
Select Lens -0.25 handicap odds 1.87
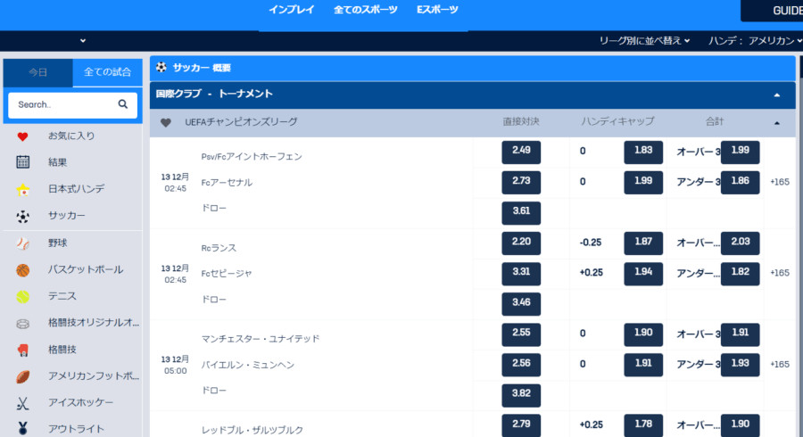coord(643,243)
